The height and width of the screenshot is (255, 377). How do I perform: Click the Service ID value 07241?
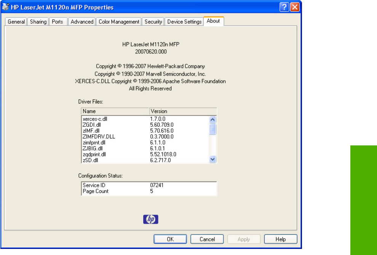(x=157, y=185)
